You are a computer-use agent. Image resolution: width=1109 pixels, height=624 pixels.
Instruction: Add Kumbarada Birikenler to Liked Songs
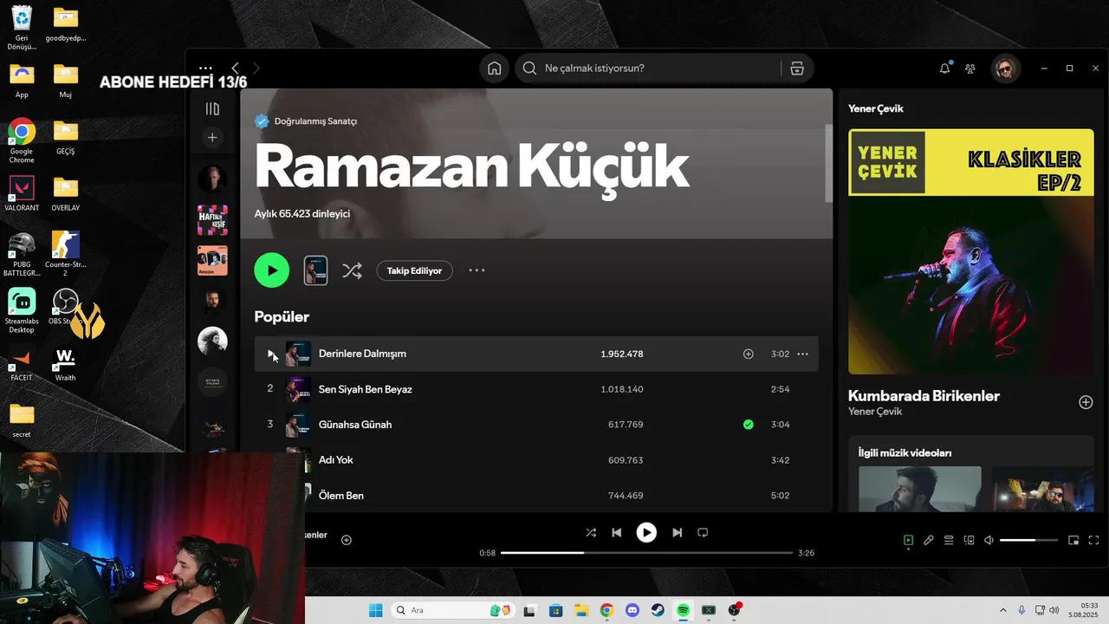1086,402
